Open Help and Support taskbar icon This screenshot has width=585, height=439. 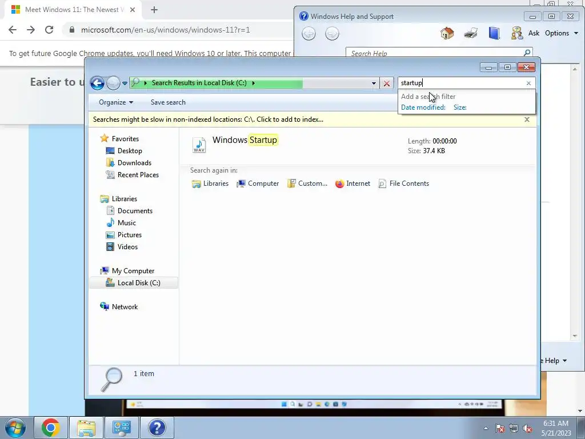coord(157,428)
